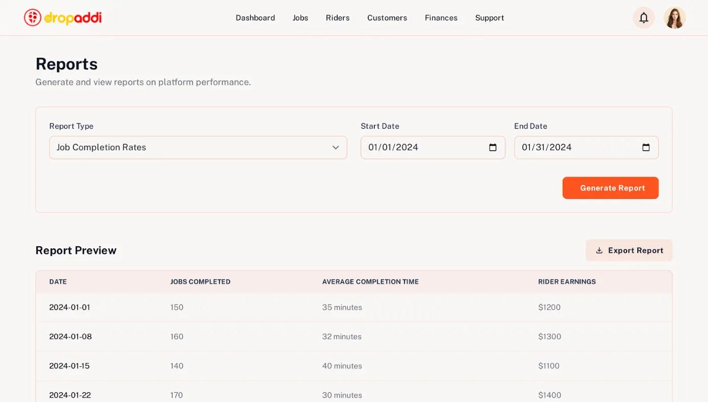Open the Jobs nav item

300,18
